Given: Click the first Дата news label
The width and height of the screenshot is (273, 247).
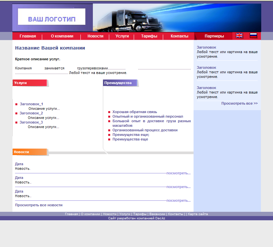Looking at the screenshot, I should click(x=19, y=164).
